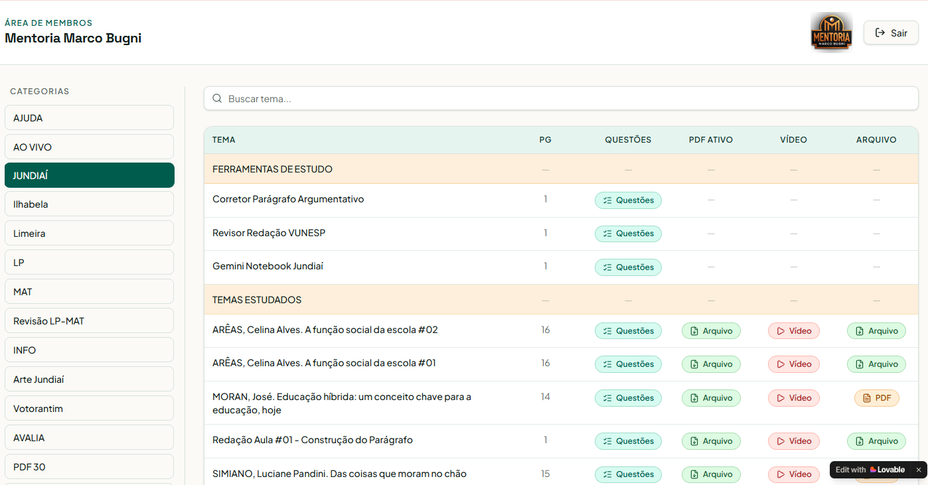Image resolution: width=928 pixels, height=485 pixels.
Task: Open Questões for função social da escola #02
Action: pos(628,331)
